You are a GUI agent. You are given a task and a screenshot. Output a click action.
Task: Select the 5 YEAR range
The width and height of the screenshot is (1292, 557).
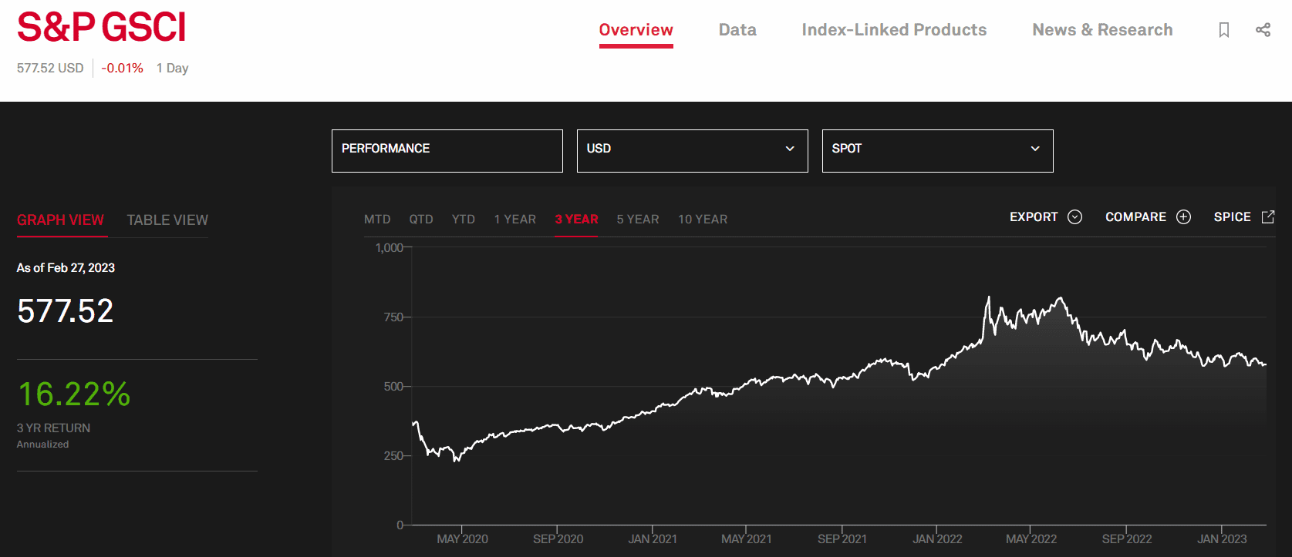coord(638,220)
